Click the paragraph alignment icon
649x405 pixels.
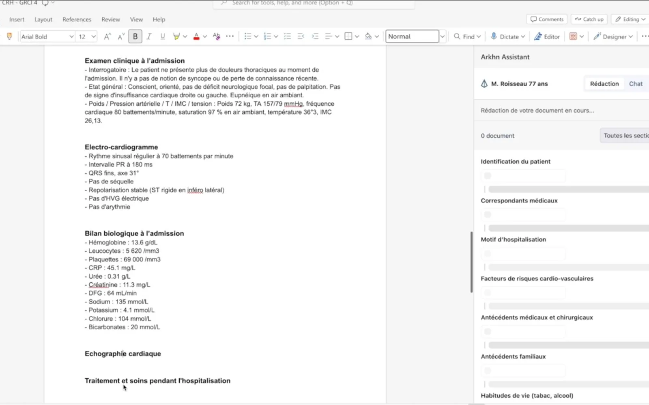pyautogui.click(x=329, y=36)
